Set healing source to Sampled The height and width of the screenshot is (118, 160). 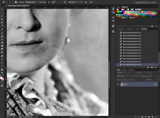49,2
